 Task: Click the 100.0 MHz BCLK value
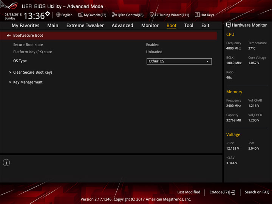click(x=234, y=63)
